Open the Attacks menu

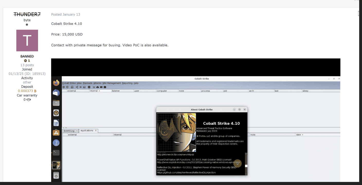(97, 83)
